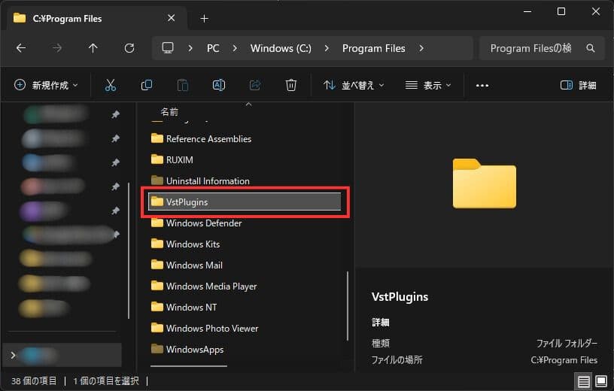Go up one folder level arrow
614x391 pixels.
[x=93, y=48]
